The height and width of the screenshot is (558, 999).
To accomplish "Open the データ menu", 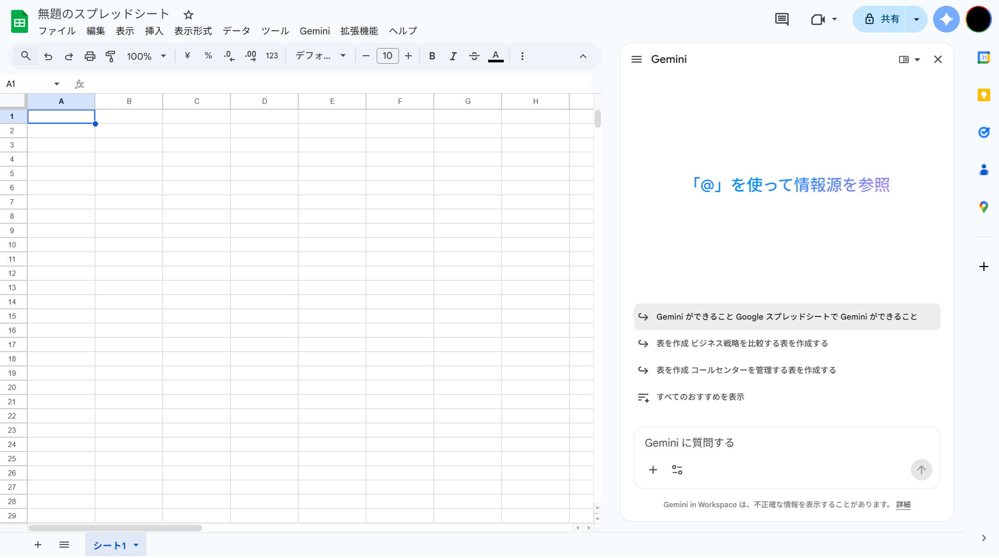I will coord(236,31).
